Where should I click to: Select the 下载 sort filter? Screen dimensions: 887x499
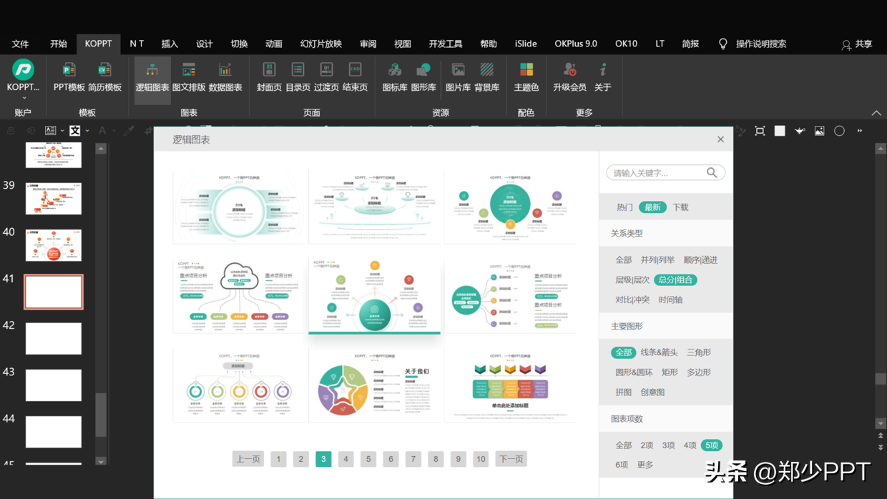tap(680, 207)
